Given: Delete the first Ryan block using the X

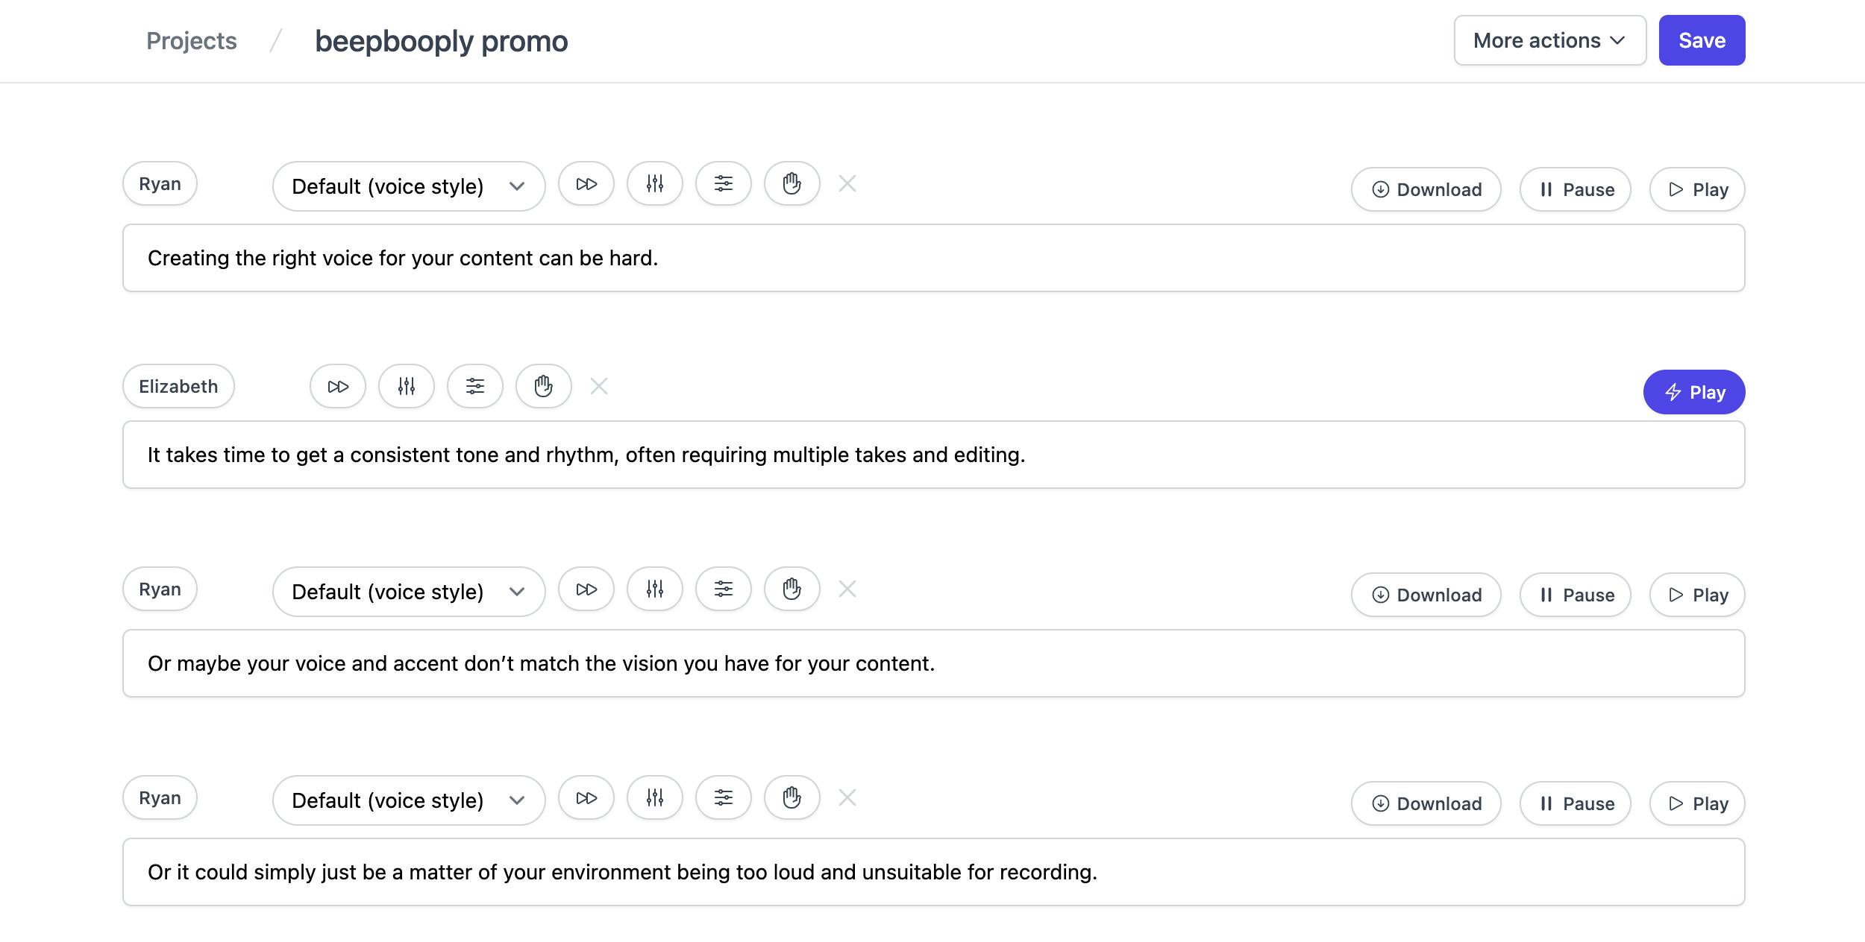Looking at the screenshot, I should 847,183.
